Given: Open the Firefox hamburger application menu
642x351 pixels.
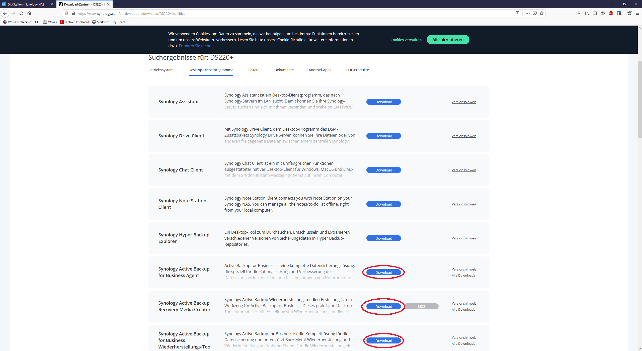Looking at the screenshot, I should pos(637,14).
